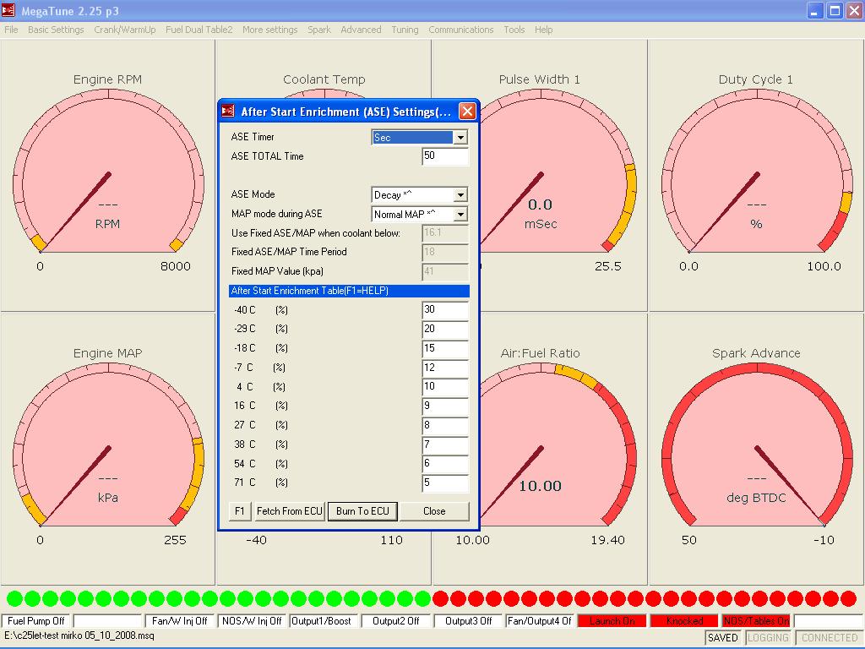Minimize the MegaTune window
Image resolution: width=865 pixels, height=649 pixels.
(814, 10)
